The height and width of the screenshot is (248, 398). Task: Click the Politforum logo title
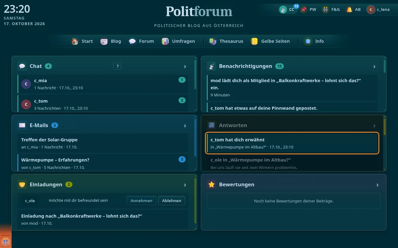(199, 12)
